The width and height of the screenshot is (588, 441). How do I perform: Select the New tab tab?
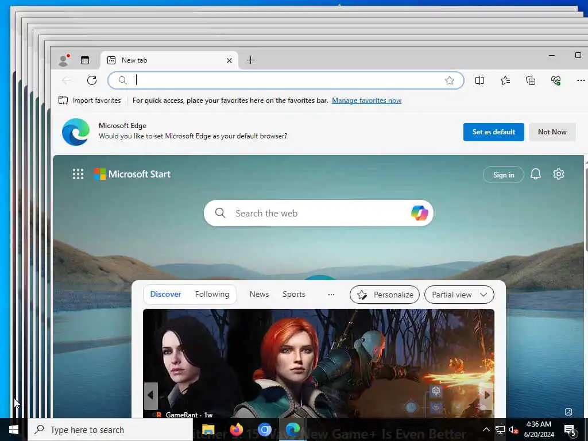coord(169,60)
